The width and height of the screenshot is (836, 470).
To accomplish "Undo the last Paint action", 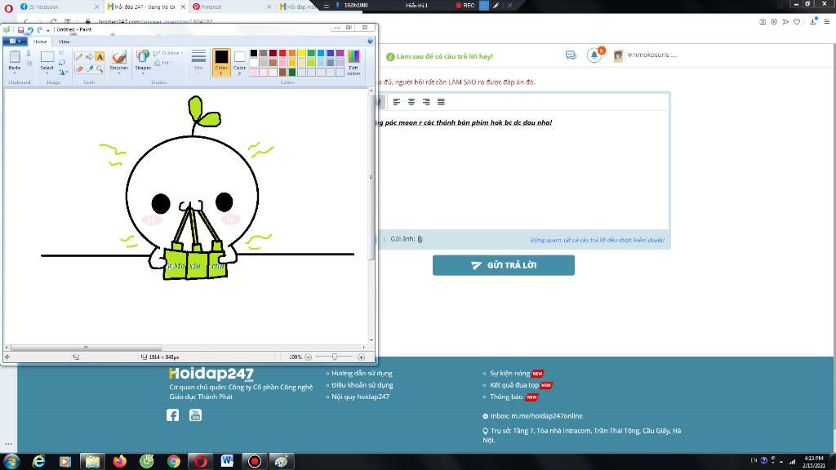I will pyautogui.click(x=30, y=30).
